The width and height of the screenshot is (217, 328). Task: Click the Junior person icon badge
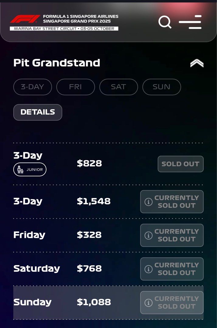click(x=21, y=169)
